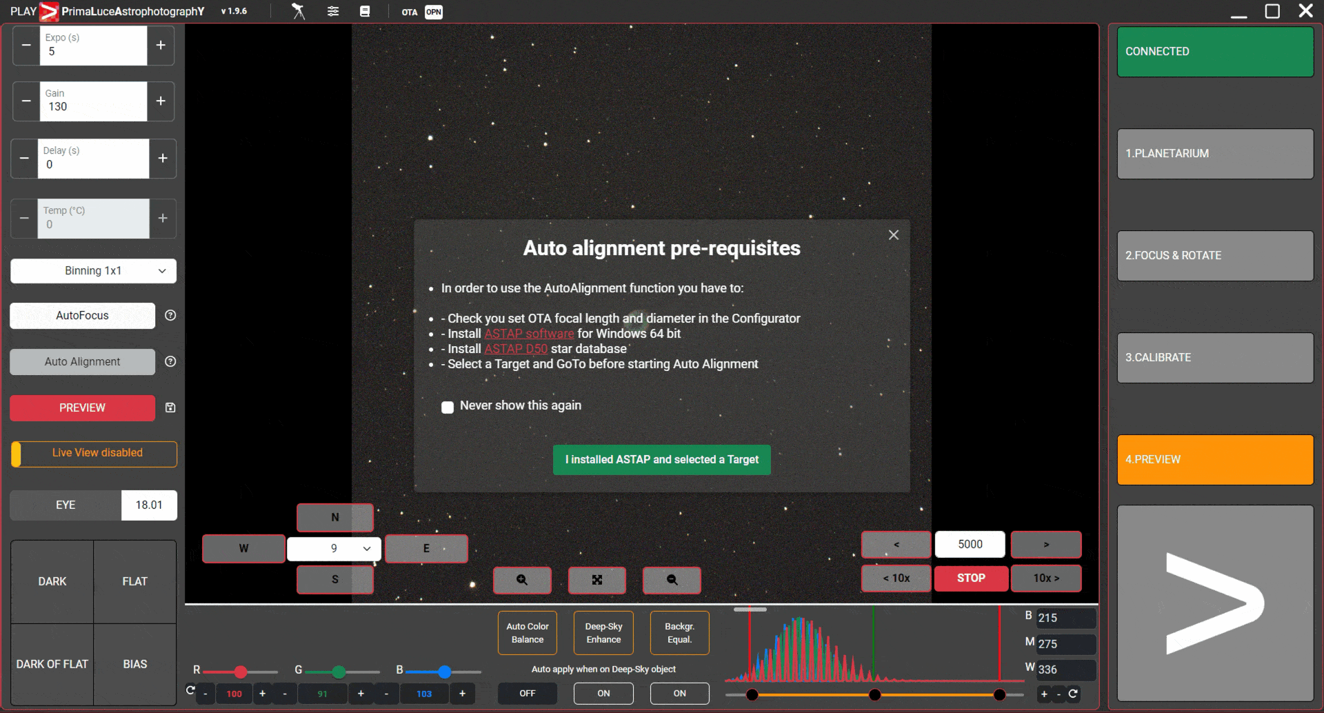
Task: Reset histogram levels with circular arrow
Action: pyautogui.click(x=1073, y=694)
